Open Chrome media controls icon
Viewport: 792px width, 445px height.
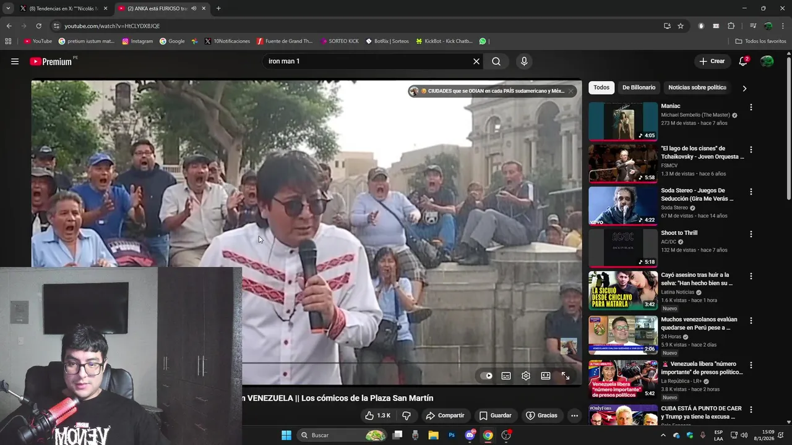pos(753,26)
